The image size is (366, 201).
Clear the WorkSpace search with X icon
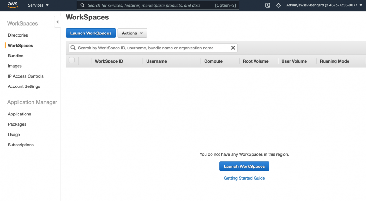coord(233,48)
